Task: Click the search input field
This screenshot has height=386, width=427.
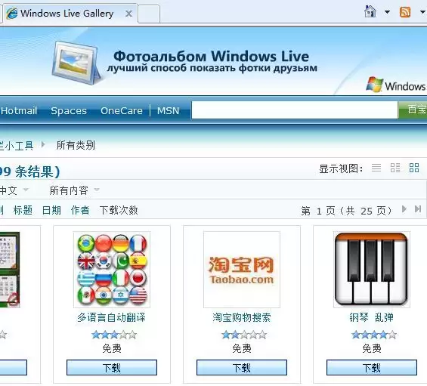Action: point(295,110)
